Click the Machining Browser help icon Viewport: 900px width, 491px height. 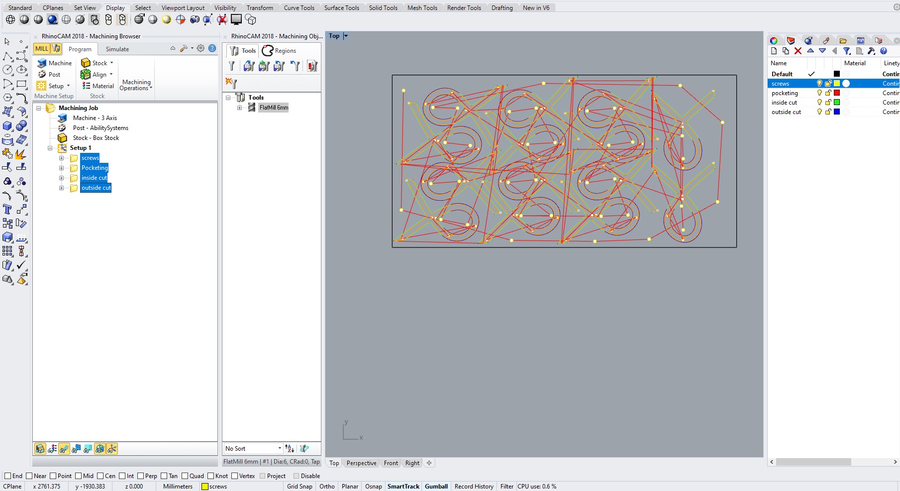pos(212,48)
